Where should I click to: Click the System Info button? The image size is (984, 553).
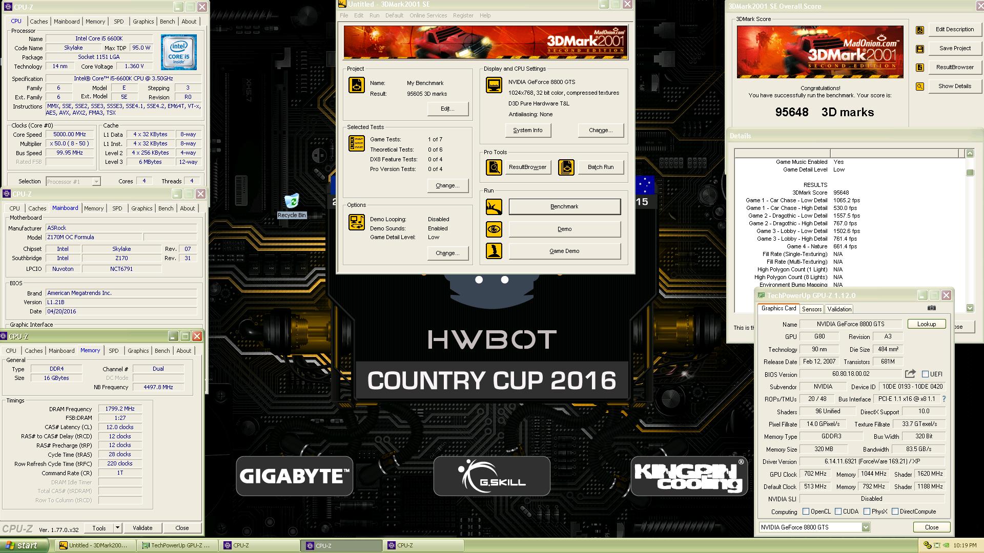pyautogui.click(x=527, y=131)
